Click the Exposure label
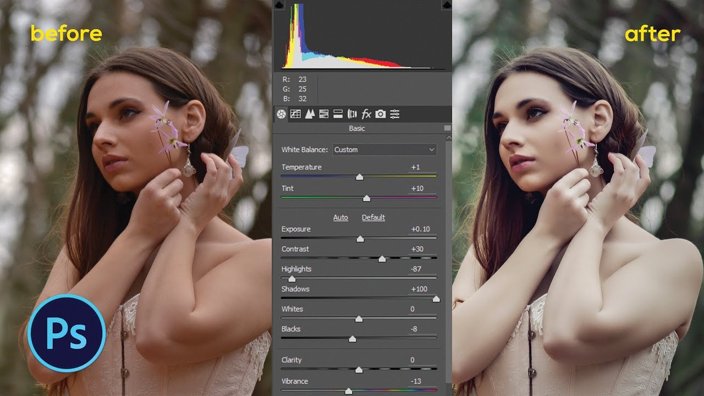Screen dimensions: 704x396 tap(296, 229)
